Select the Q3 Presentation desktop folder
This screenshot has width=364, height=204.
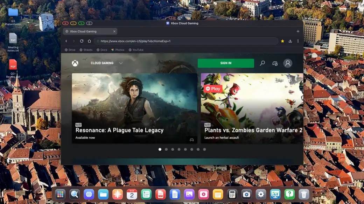[13, 17]
